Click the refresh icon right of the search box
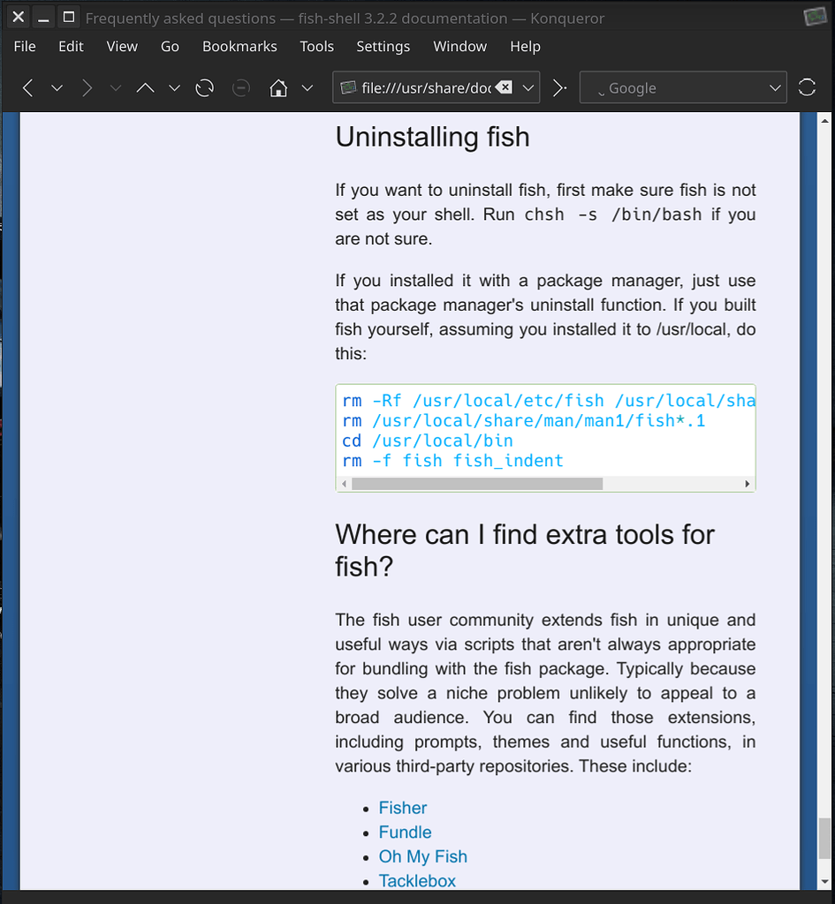Screen dimensions: 835x904 (807, 88)
